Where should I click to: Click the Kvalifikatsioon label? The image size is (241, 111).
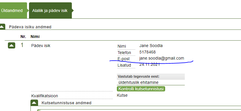coord(45,96)
